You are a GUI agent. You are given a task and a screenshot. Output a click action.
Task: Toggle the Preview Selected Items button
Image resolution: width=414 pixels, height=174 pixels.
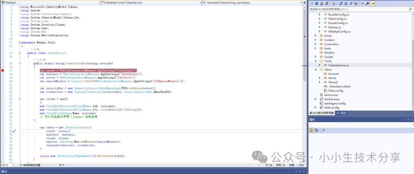372,3
